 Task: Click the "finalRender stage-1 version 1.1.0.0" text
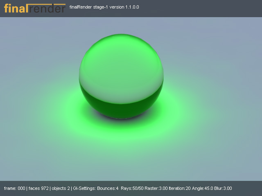pyautogui.click(x=104, y=7)
